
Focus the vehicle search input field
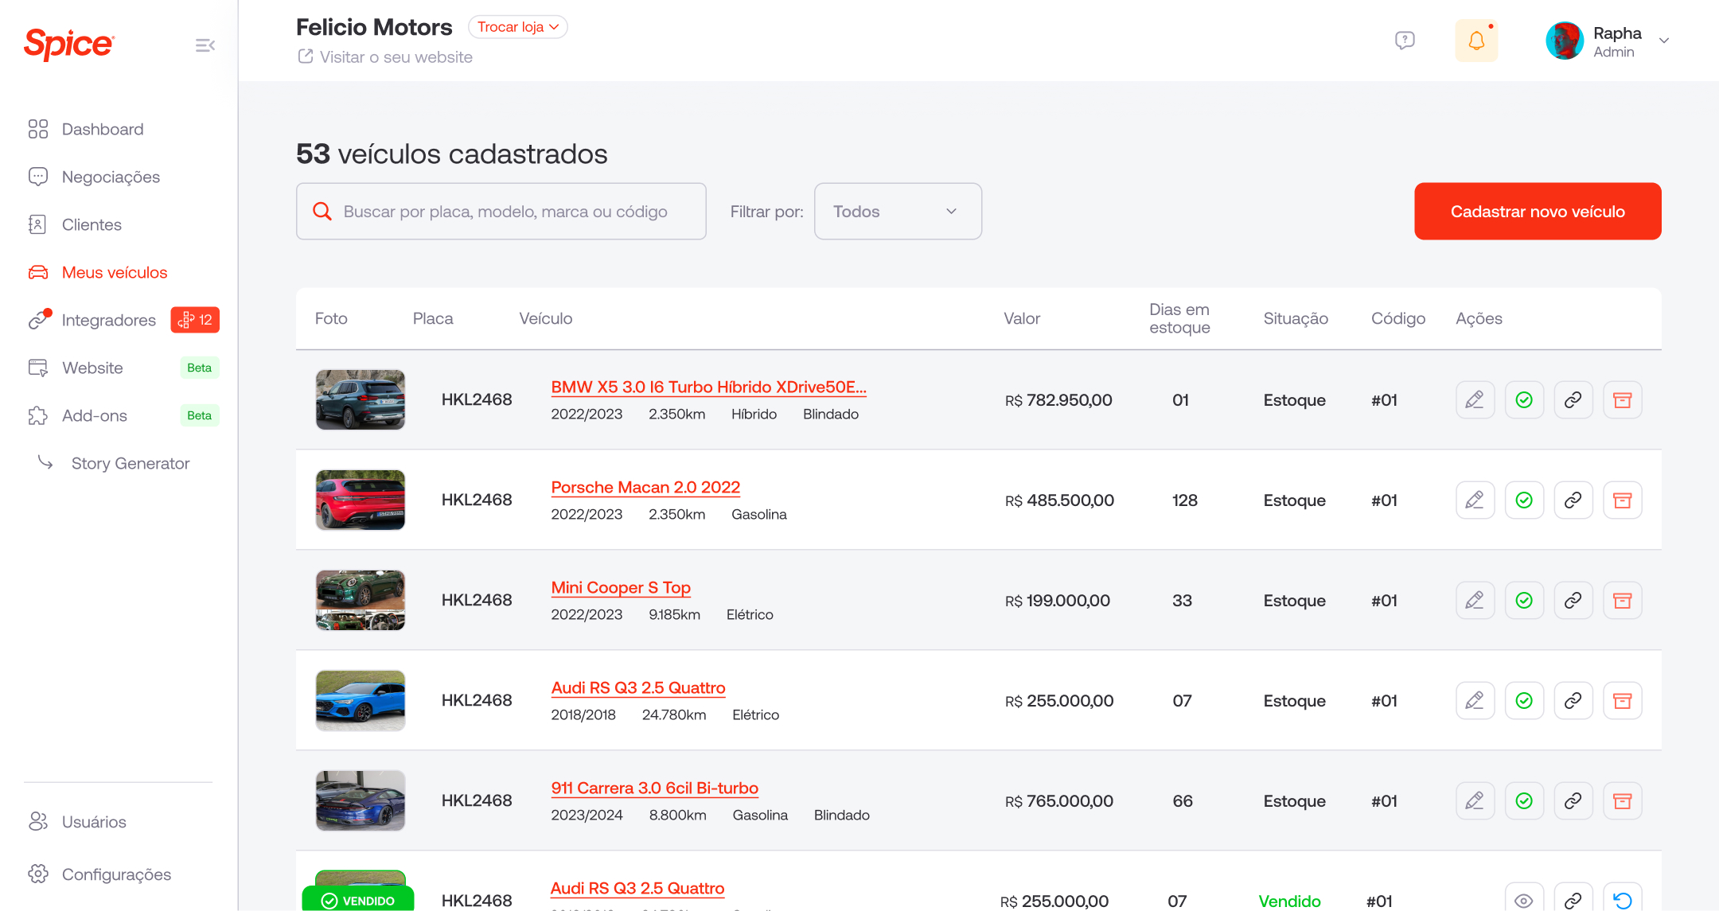coord(501,212)
